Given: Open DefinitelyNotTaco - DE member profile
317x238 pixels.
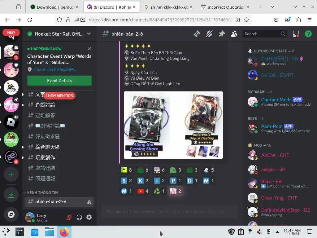Looking at the screenshot, I should click(x=280, y=212).
